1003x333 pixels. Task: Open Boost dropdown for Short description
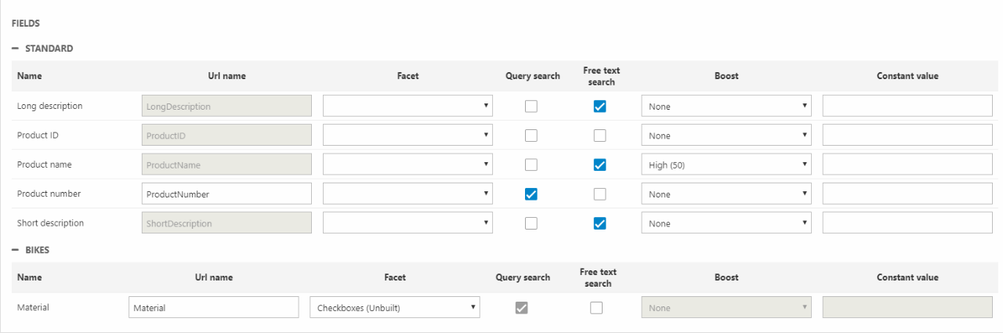point(726,223)
